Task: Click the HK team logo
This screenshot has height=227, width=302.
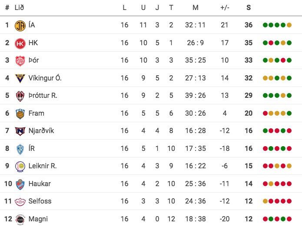Action: pos(20,43)
